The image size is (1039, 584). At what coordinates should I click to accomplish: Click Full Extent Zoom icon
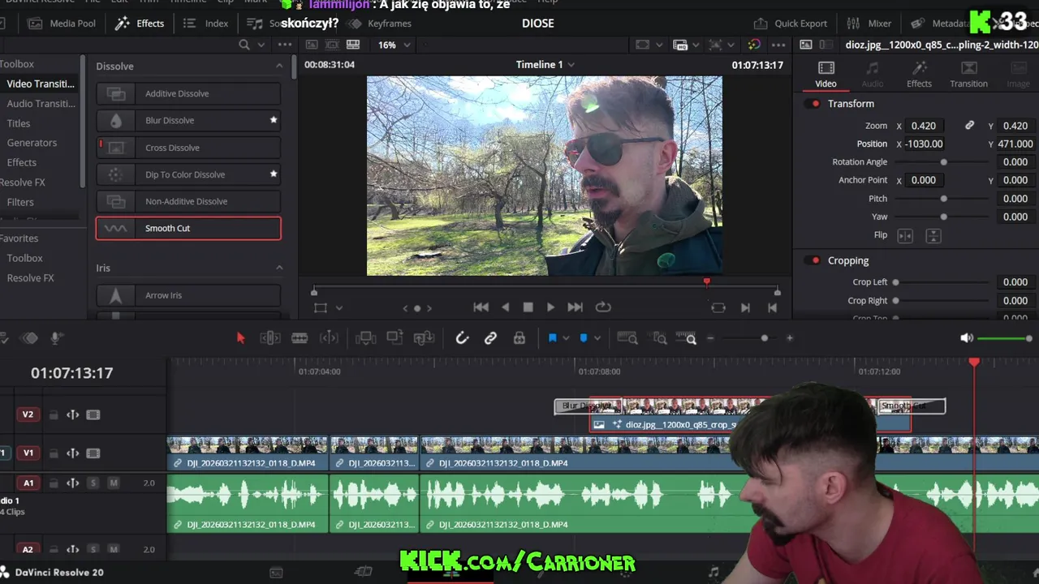pyautogui.click(x=627, y=338)
